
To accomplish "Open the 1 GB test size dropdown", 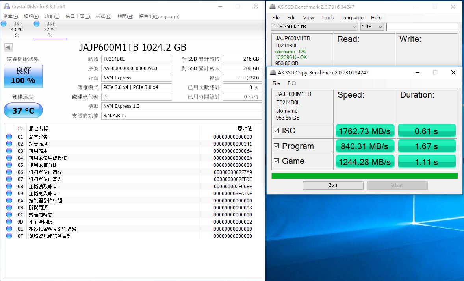I will 372,27.
